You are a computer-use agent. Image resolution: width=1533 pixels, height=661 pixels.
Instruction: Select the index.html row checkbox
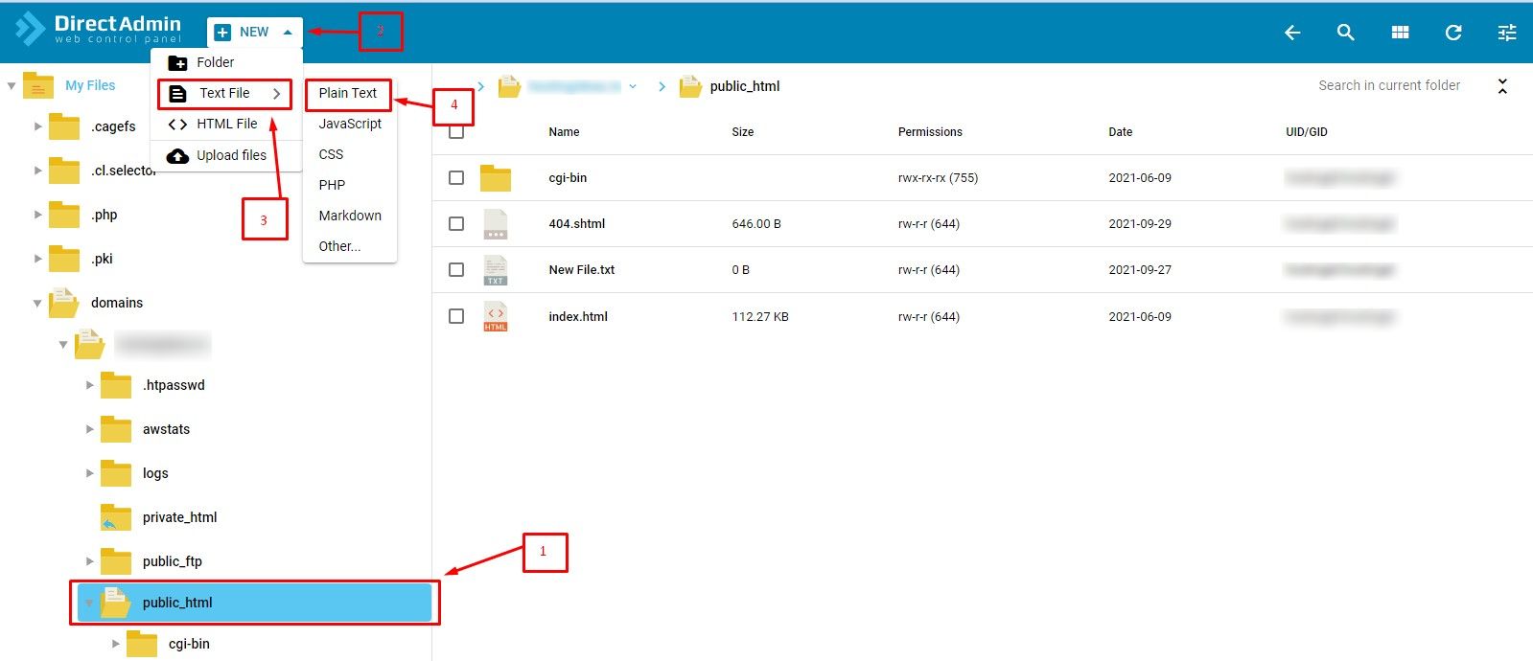pyautogui.click(x=456, y=316)
